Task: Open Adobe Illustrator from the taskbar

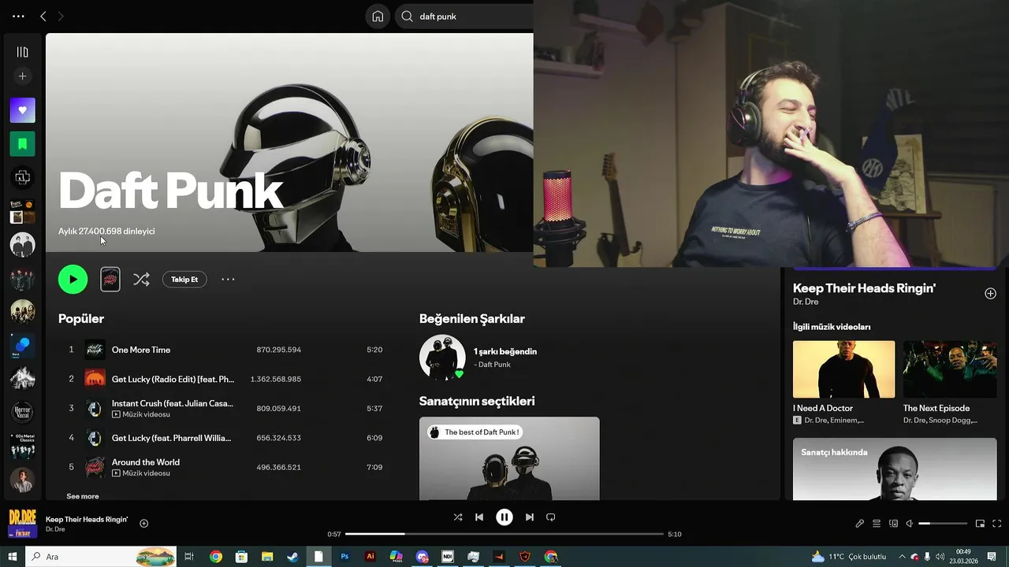Action: coord(370,557)
